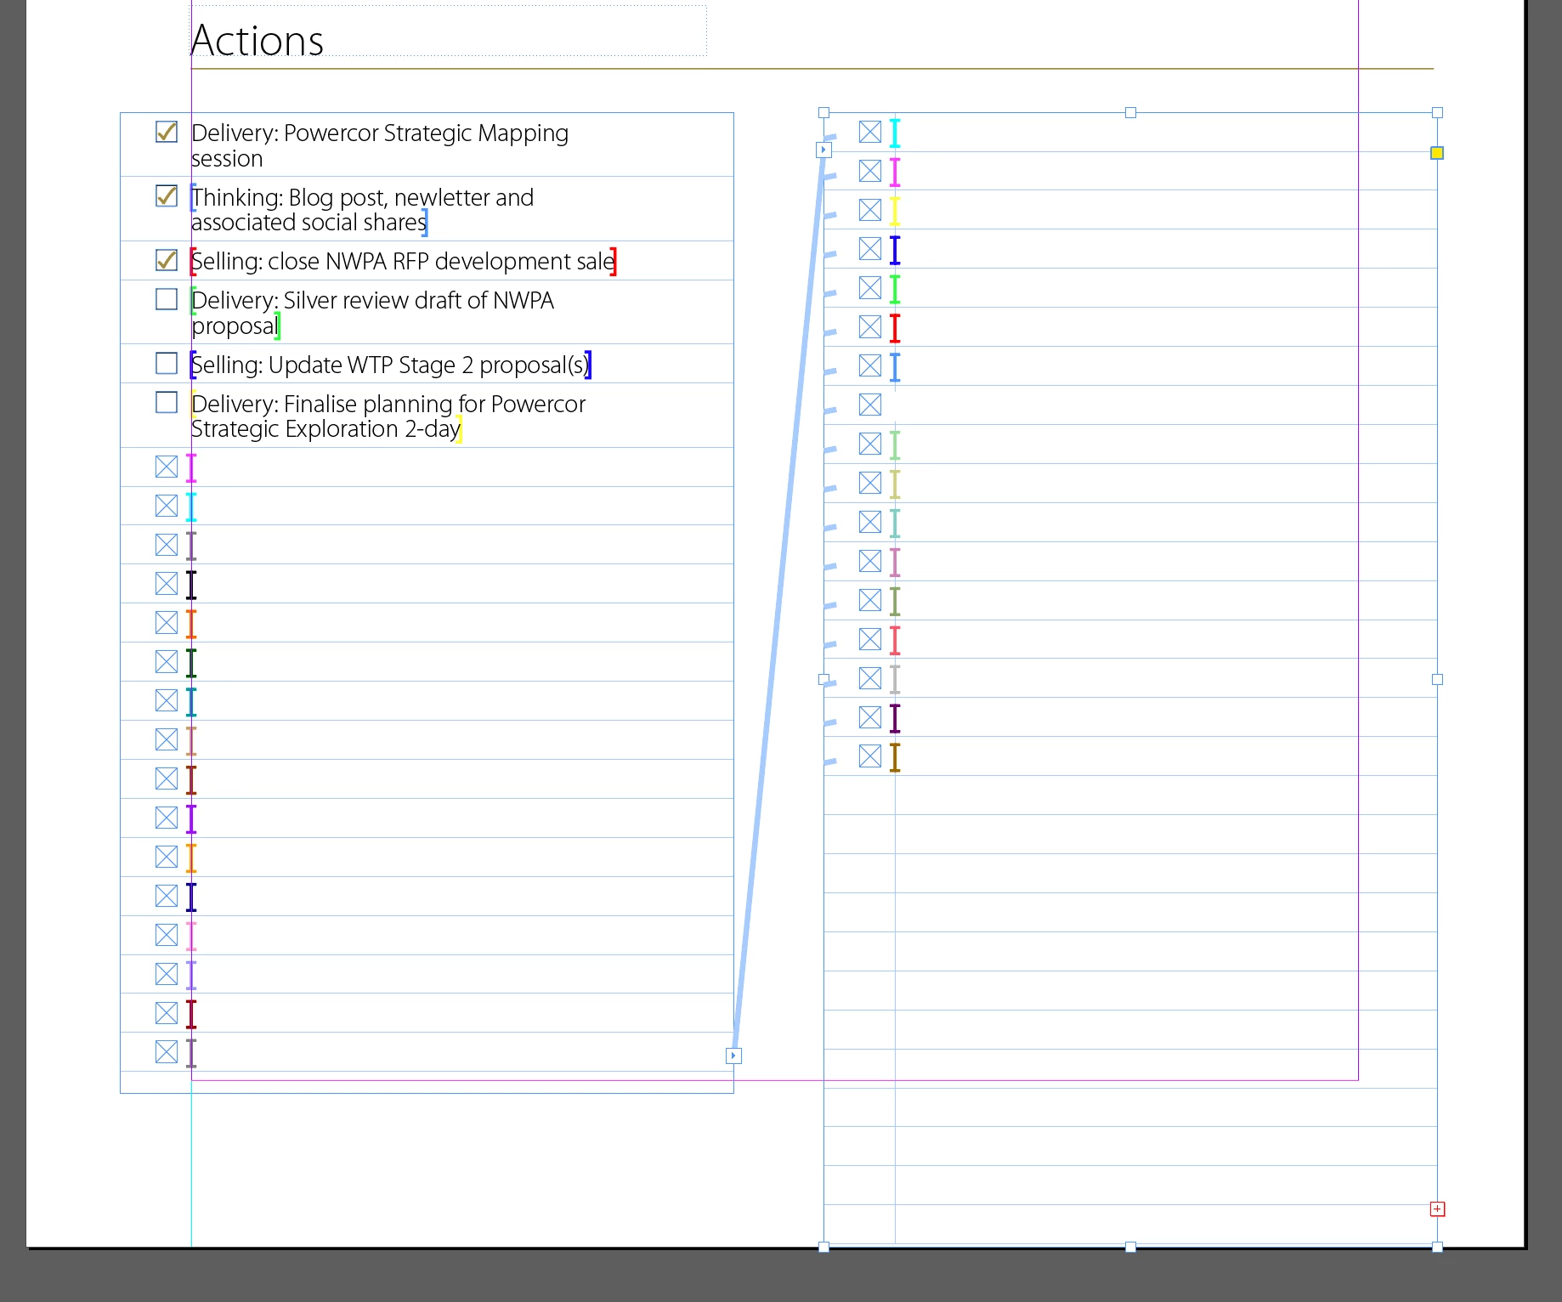Image resolution: width=1562 pixels, height=1302 pixels.
Task: Click the red overset text plus icon
Action: pyautogui.click(x=1437, y=1209)
